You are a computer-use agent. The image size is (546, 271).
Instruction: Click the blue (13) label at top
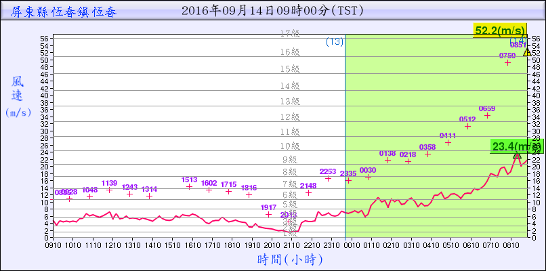(x=334, y=42)
